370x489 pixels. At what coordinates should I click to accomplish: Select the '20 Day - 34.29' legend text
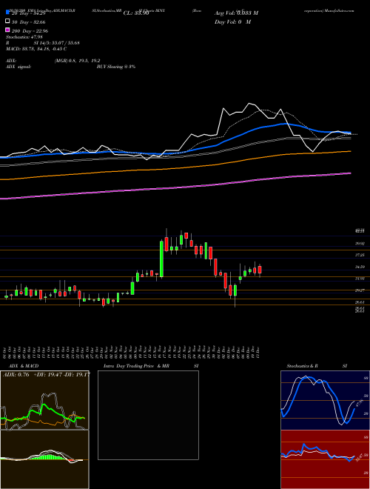coord(27,13)
